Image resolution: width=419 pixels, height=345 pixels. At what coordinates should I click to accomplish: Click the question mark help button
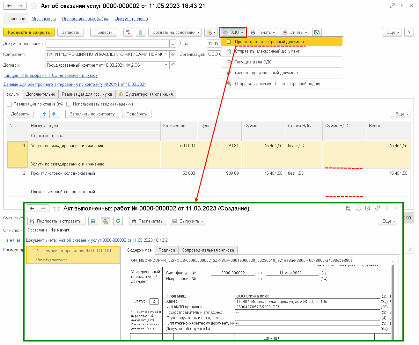coord(409,32)
